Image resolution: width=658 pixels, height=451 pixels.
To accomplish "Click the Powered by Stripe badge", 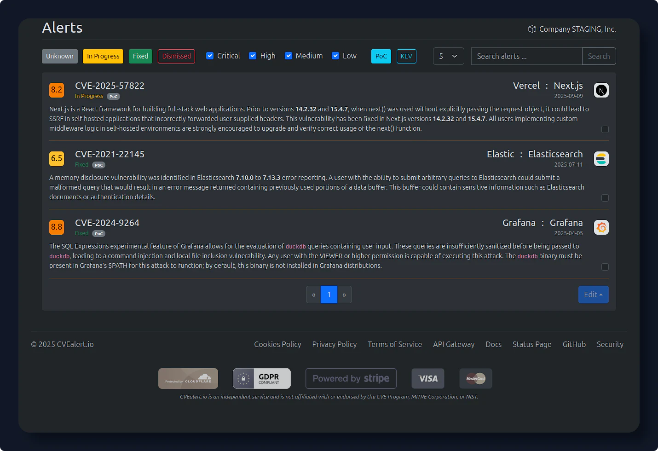I will pyautogui.click(x=351, y=378).
